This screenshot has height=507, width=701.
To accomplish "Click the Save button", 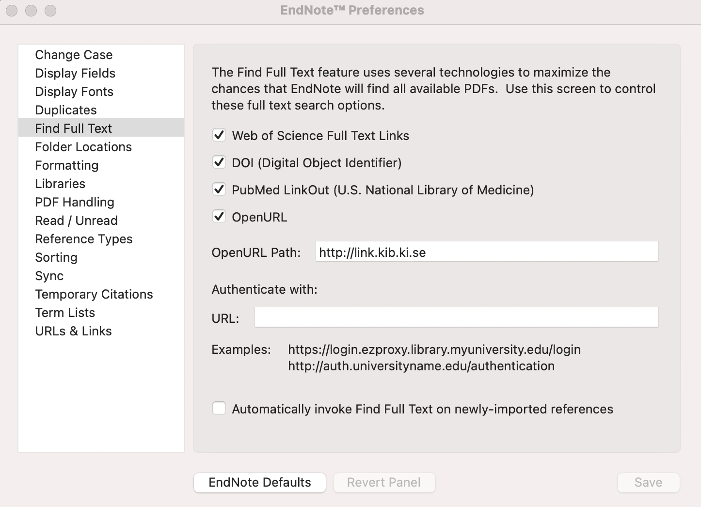I will coord(648,483).
